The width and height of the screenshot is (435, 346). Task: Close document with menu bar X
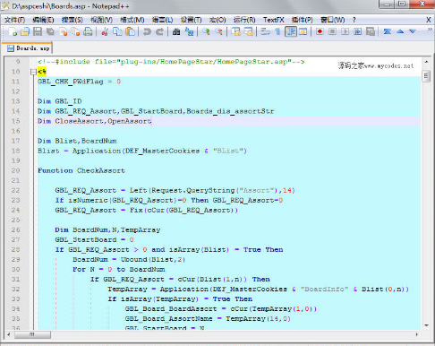coord(429,20)
